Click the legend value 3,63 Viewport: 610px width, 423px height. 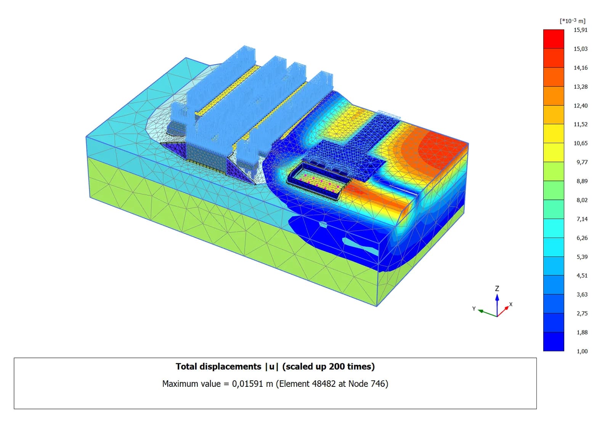tap(582, 294)
